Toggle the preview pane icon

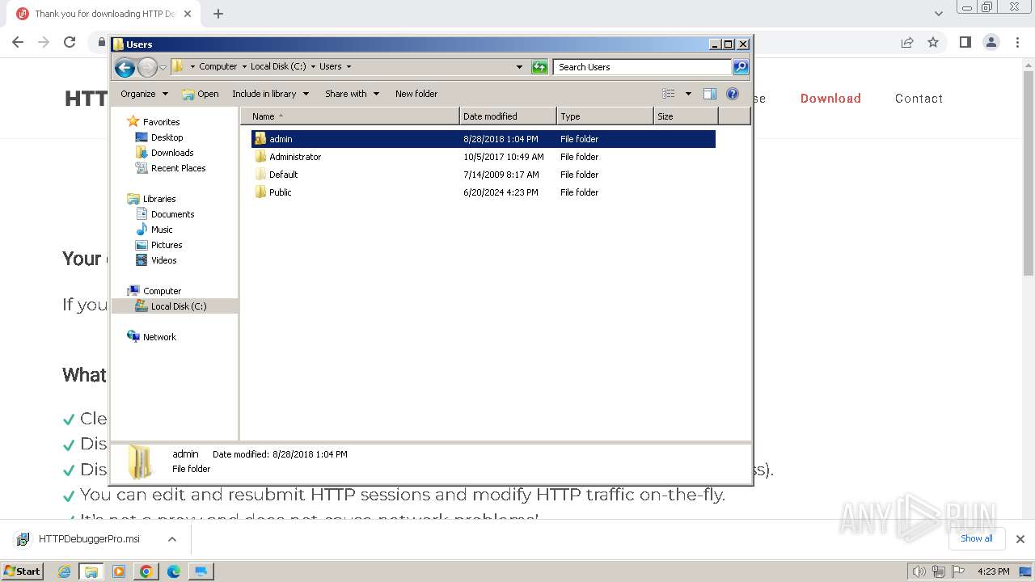tap(710, 94)
